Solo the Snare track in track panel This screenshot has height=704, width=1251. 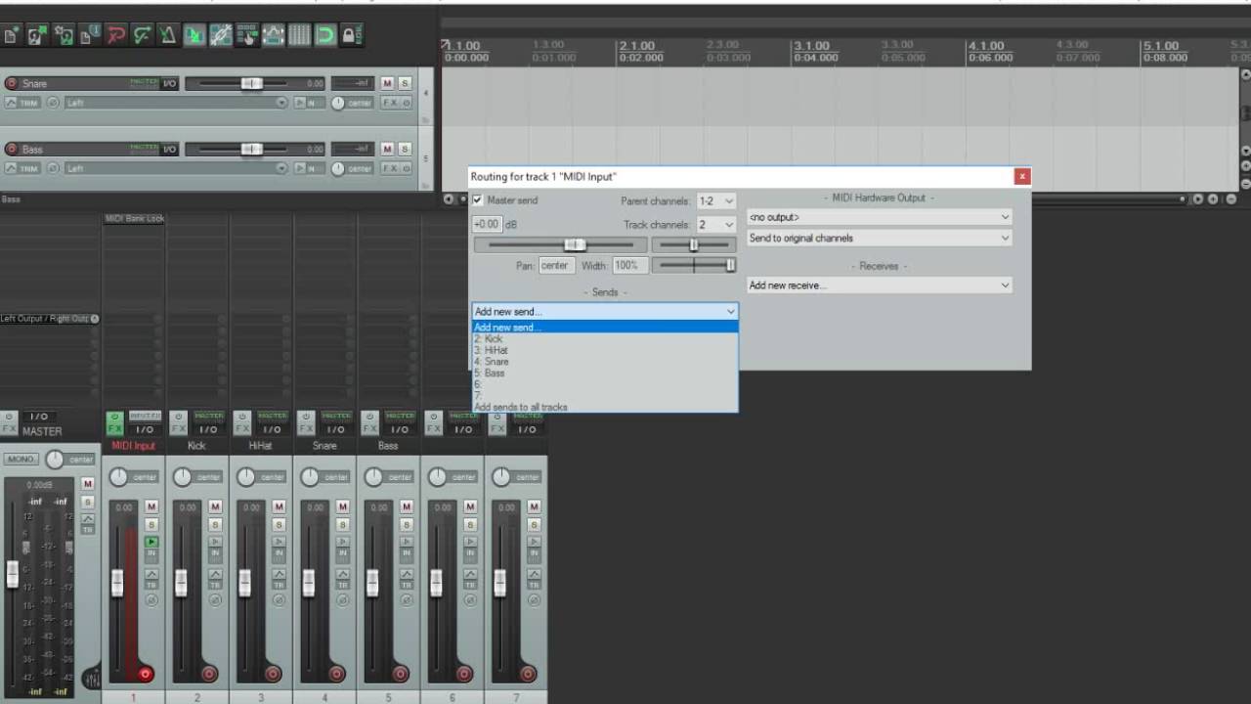[x=405, y=83]
